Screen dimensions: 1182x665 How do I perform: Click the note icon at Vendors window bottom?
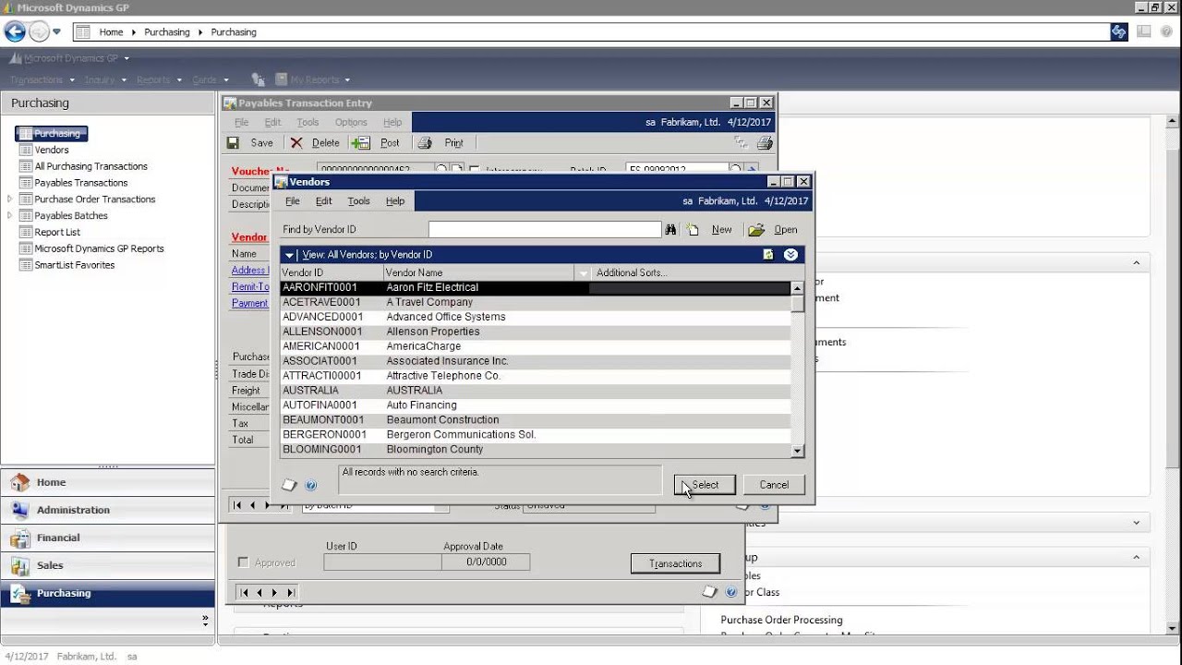[x=289, y=485]
